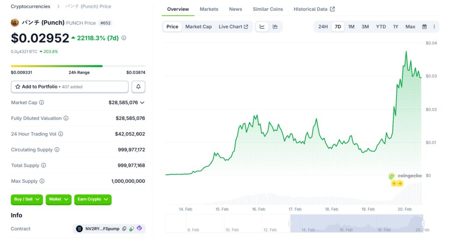Open the Cryptocurrencies breadcrumb link
449x238 pixels.
click(30, 7)
